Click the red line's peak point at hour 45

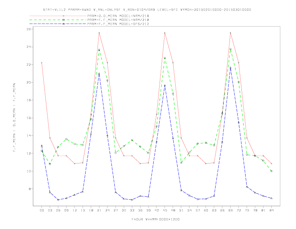click(x=165, y=33)
